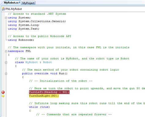Click the 'Access to standard .NET System' comment
Viewport: 145px width, 117px height.
(x=37, y=14)
